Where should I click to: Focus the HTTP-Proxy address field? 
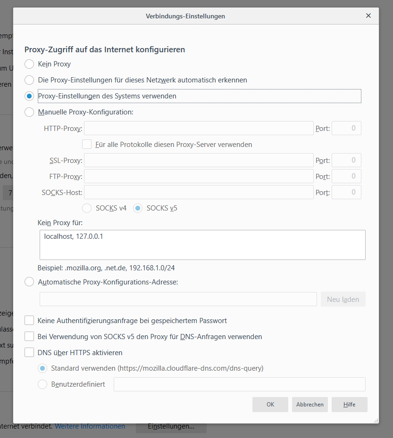[199, 129]
